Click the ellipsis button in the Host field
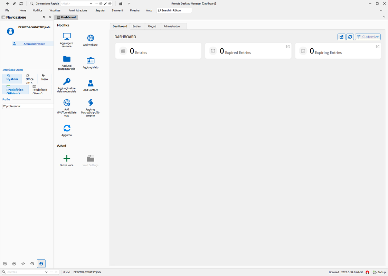Viewport: 388px width, 276px height. [96, 3]
